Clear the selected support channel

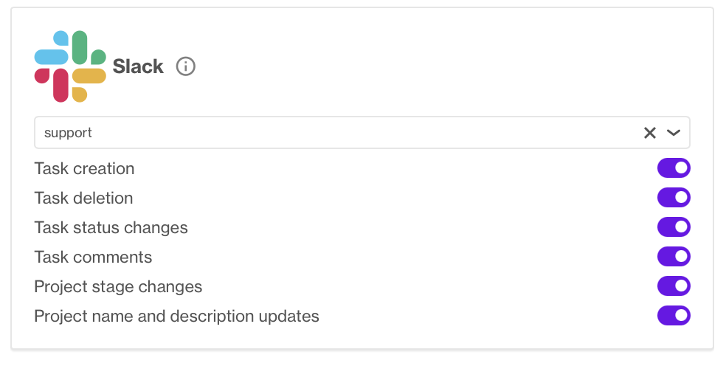tap(649, 133)
